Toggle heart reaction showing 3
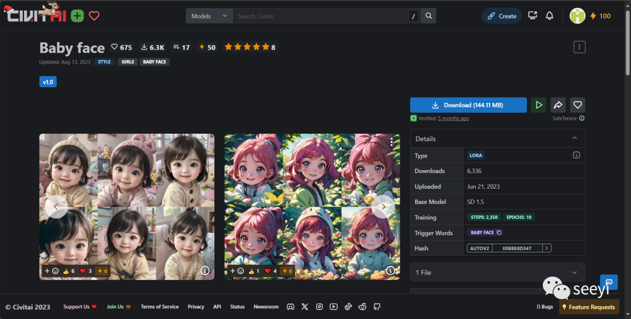Image resolution: width=631 pixels, height=319 pixels. click(86, 271)
